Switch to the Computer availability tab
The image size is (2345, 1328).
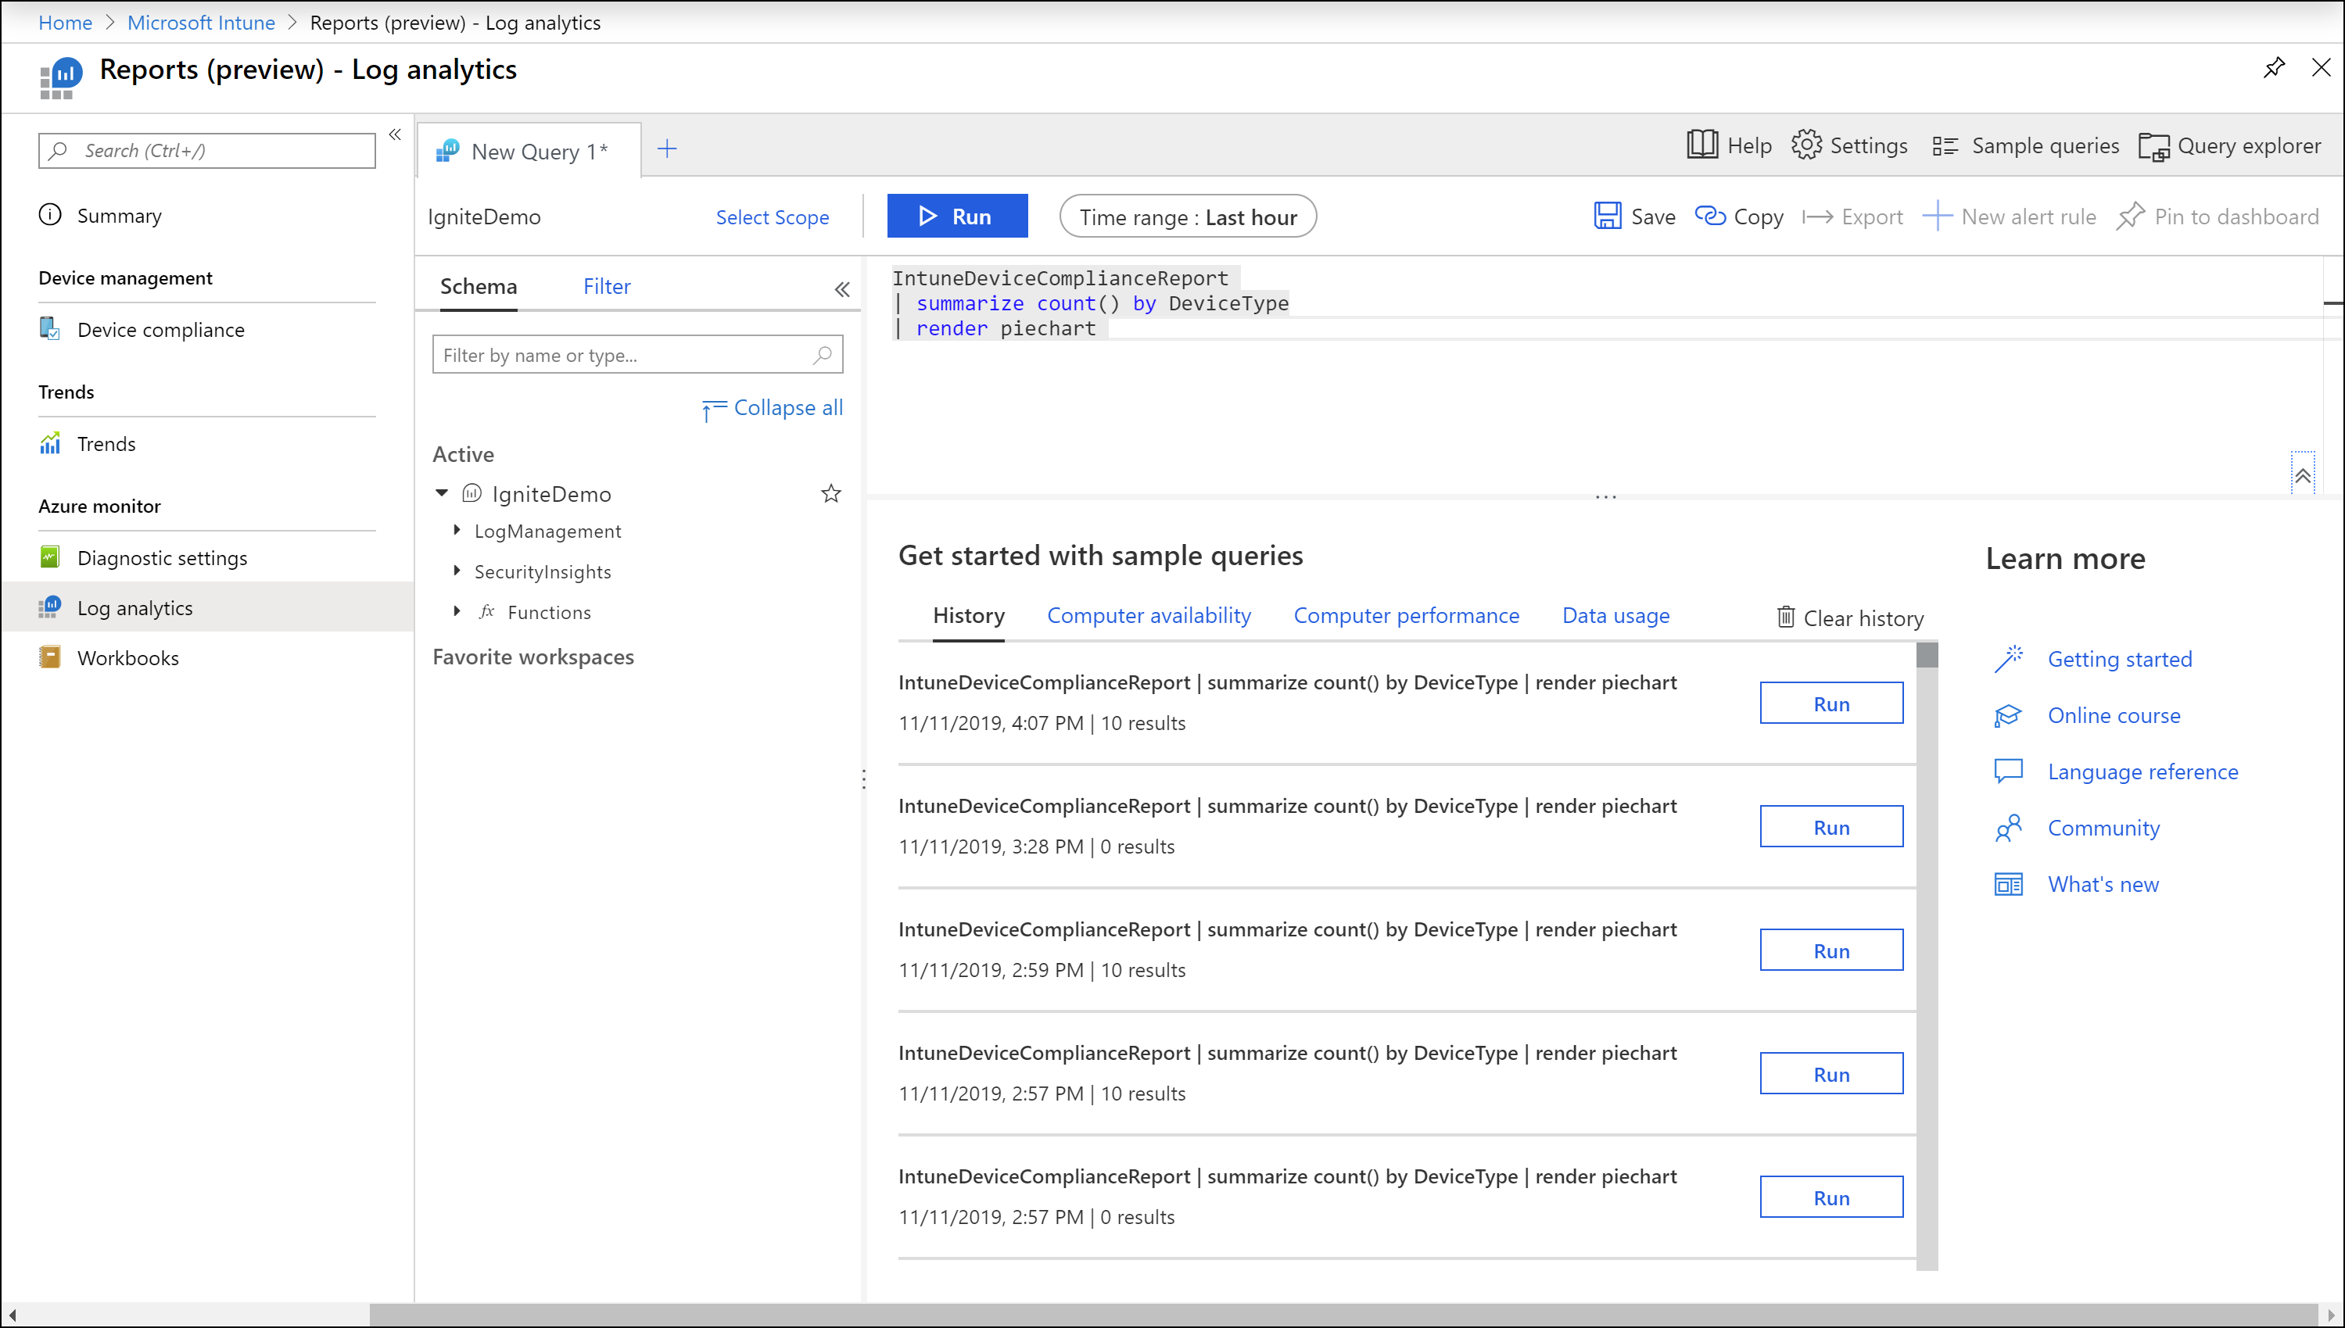pos(1149,615)
